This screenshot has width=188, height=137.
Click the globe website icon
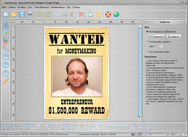point(116,14)
